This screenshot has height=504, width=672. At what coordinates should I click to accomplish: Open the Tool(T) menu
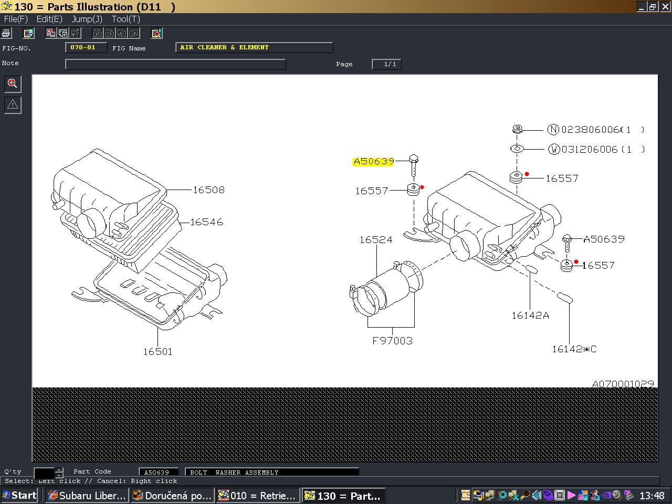click(125, 19)
